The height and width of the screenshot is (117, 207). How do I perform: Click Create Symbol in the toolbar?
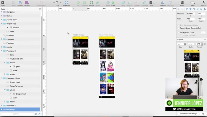pos(41,4)
